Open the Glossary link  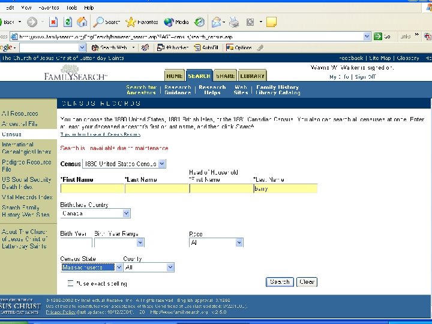[x=408, y=58]
